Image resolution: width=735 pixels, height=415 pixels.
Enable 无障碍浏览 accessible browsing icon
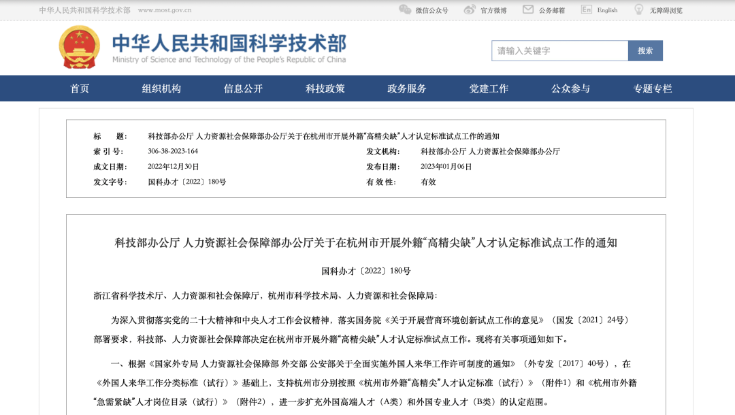point(638,10)
